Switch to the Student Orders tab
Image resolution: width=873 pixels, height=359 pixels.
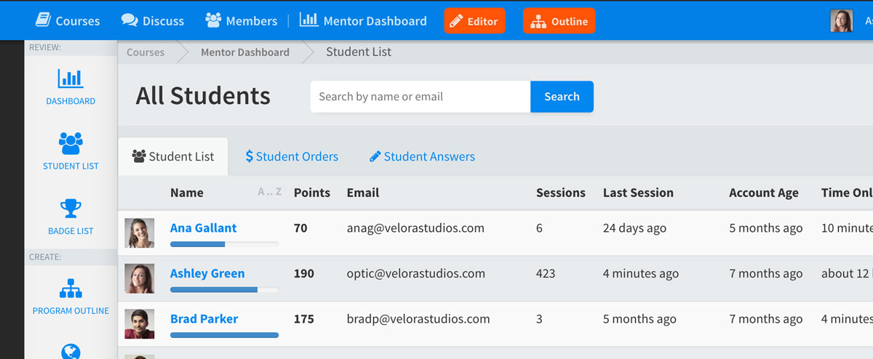[292, 156]
